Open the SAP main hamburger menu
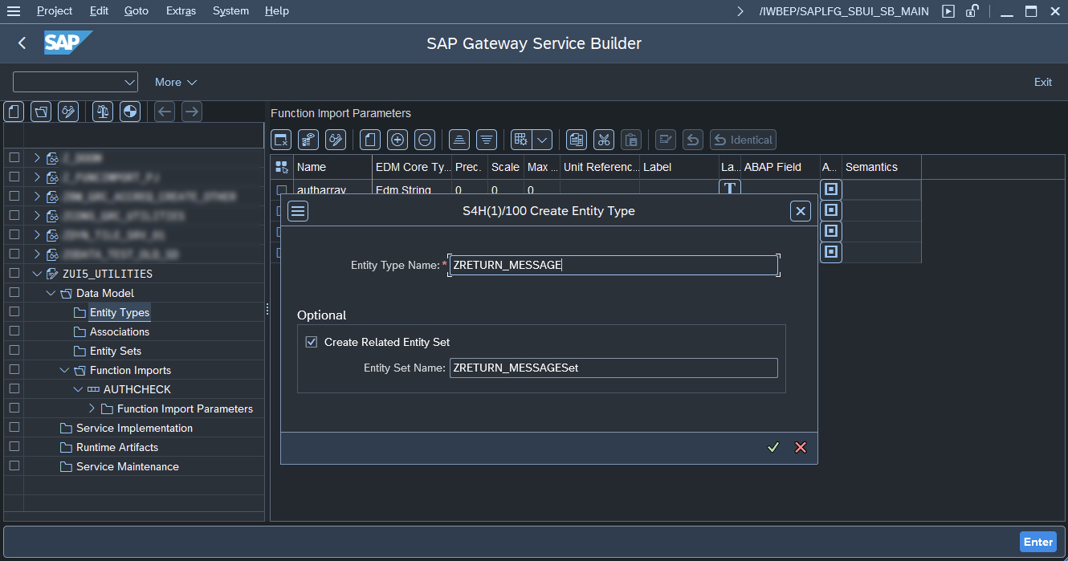Image resolution: width=1068 pixels, height=561 pixels. tap(14, 11)
